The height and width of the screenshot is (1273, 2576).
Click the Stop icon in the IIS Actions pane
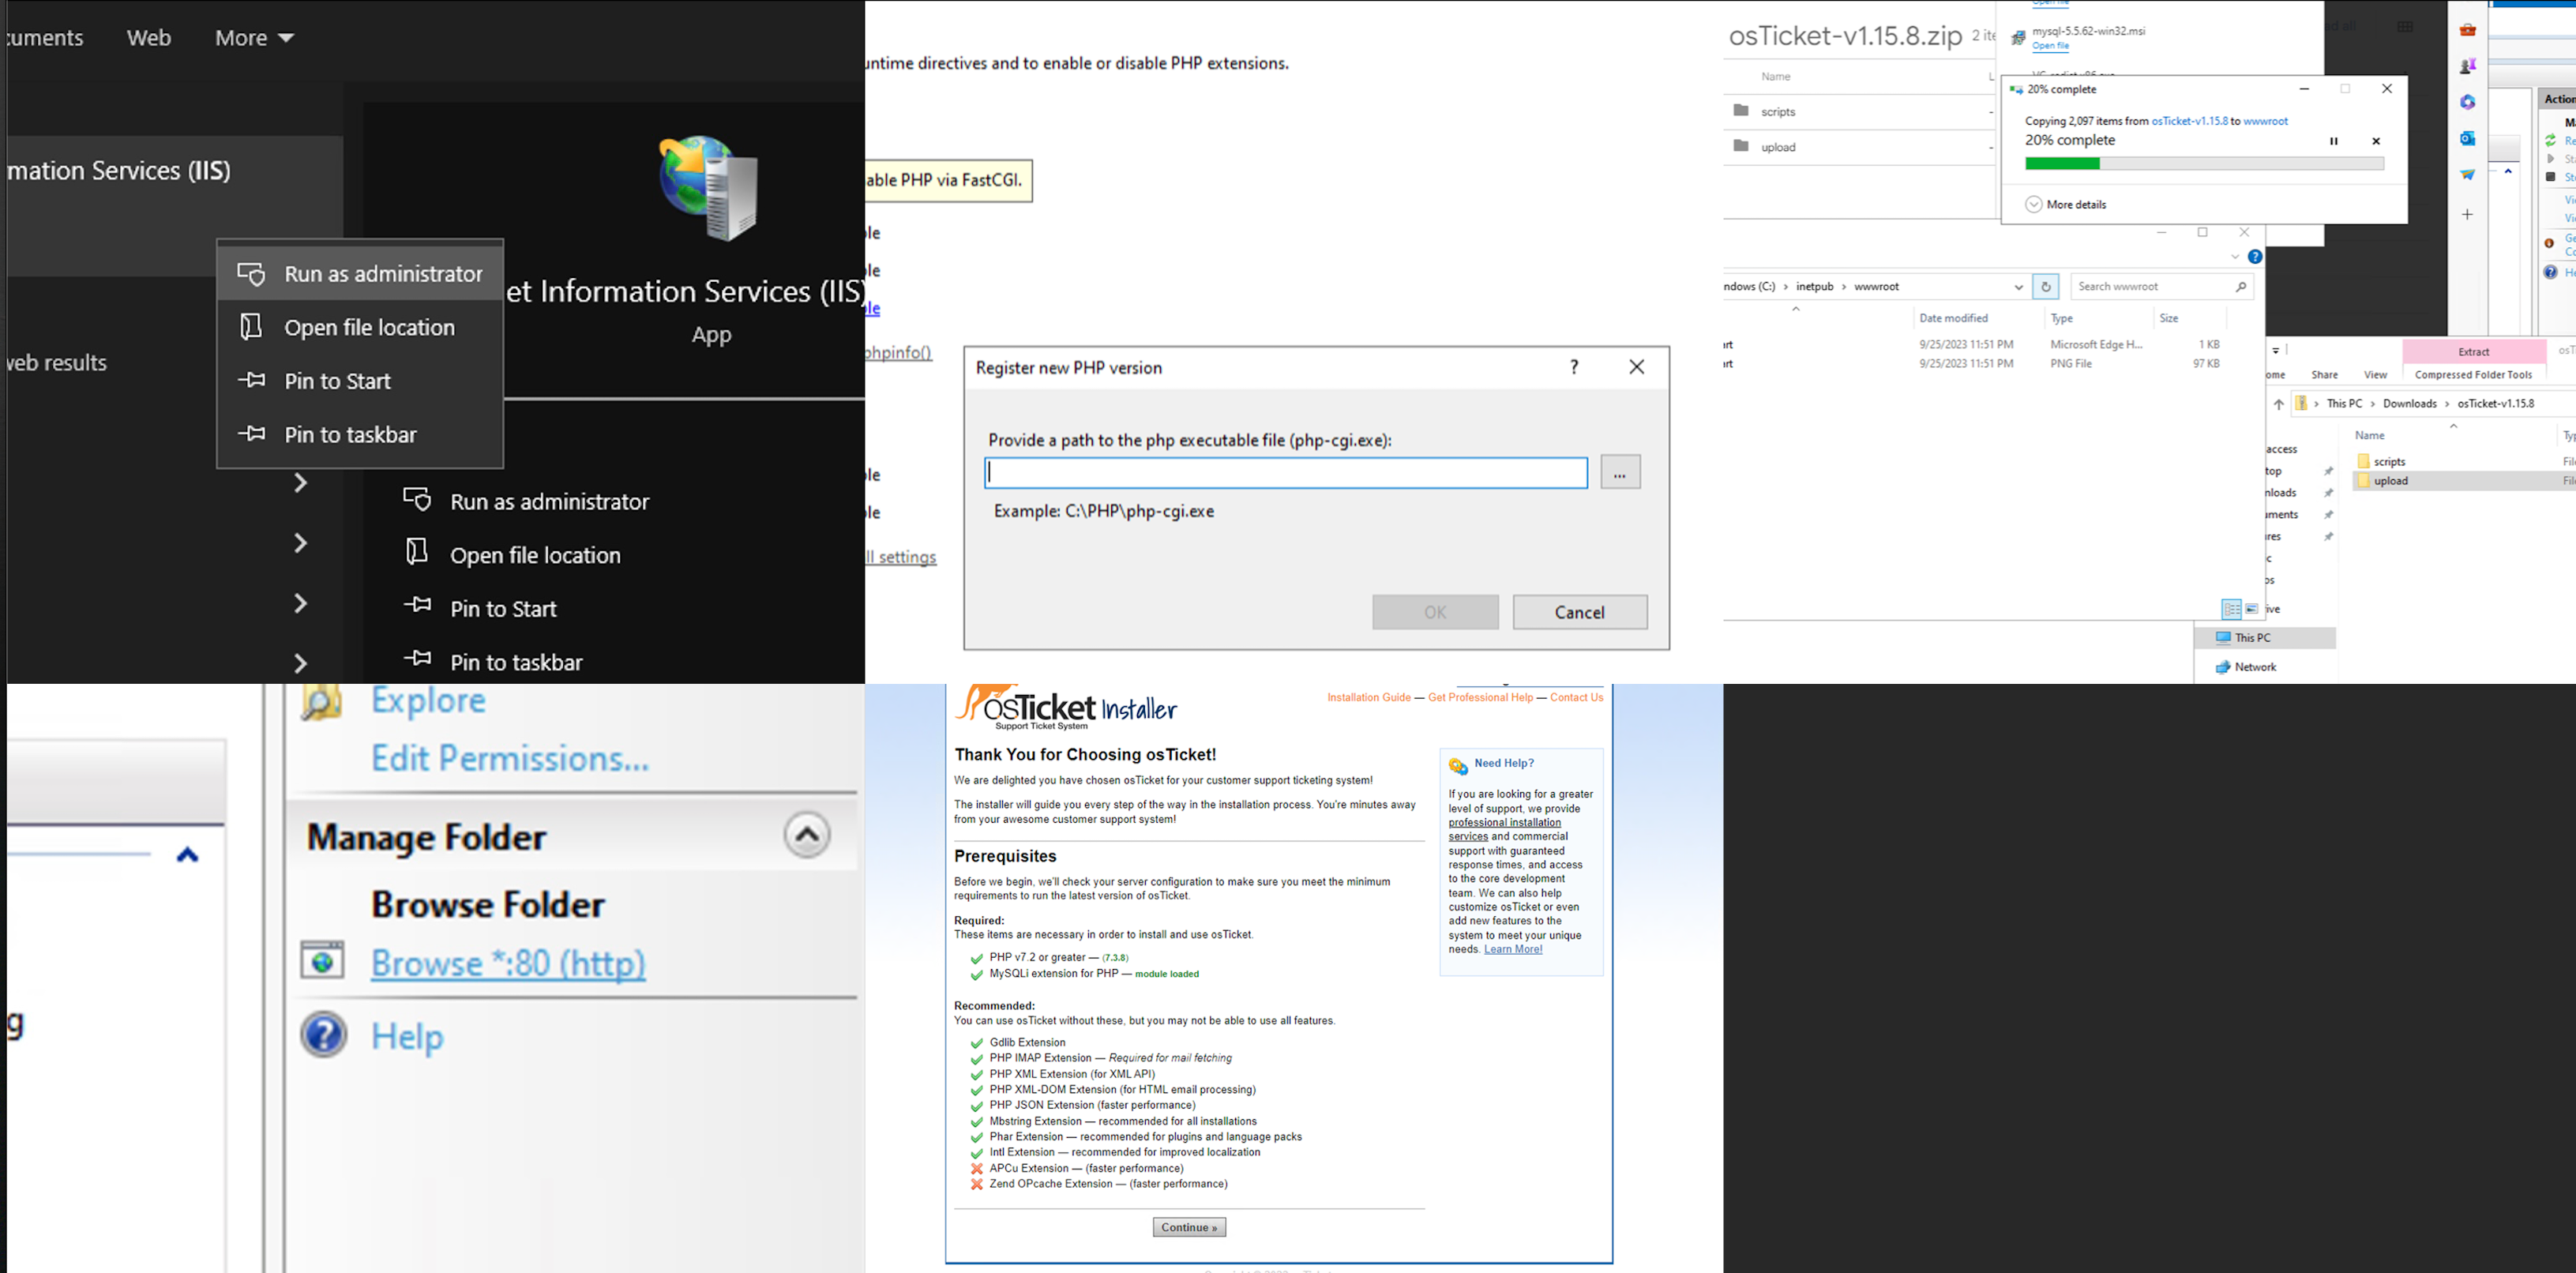tap(2550, 176)
